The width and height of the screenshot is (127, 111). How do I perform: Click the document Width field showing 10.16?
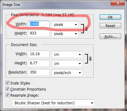pyautogui.click(x=39, y=54)
